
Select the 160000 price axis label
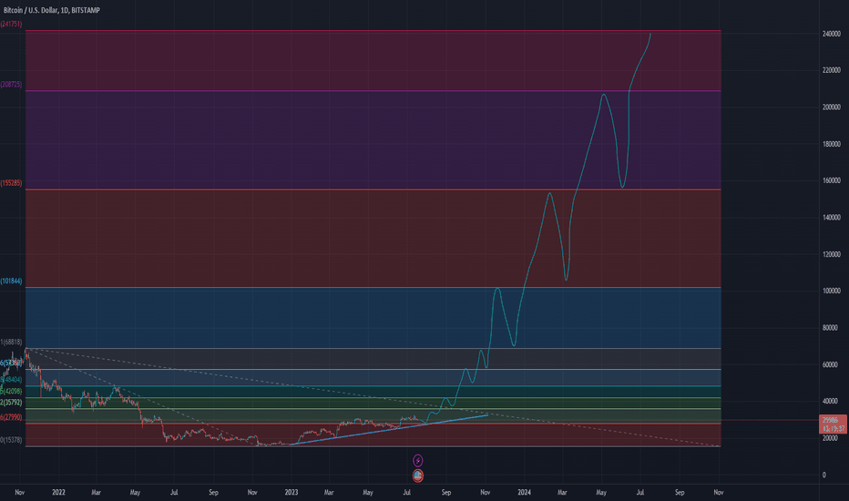point(831,180)
